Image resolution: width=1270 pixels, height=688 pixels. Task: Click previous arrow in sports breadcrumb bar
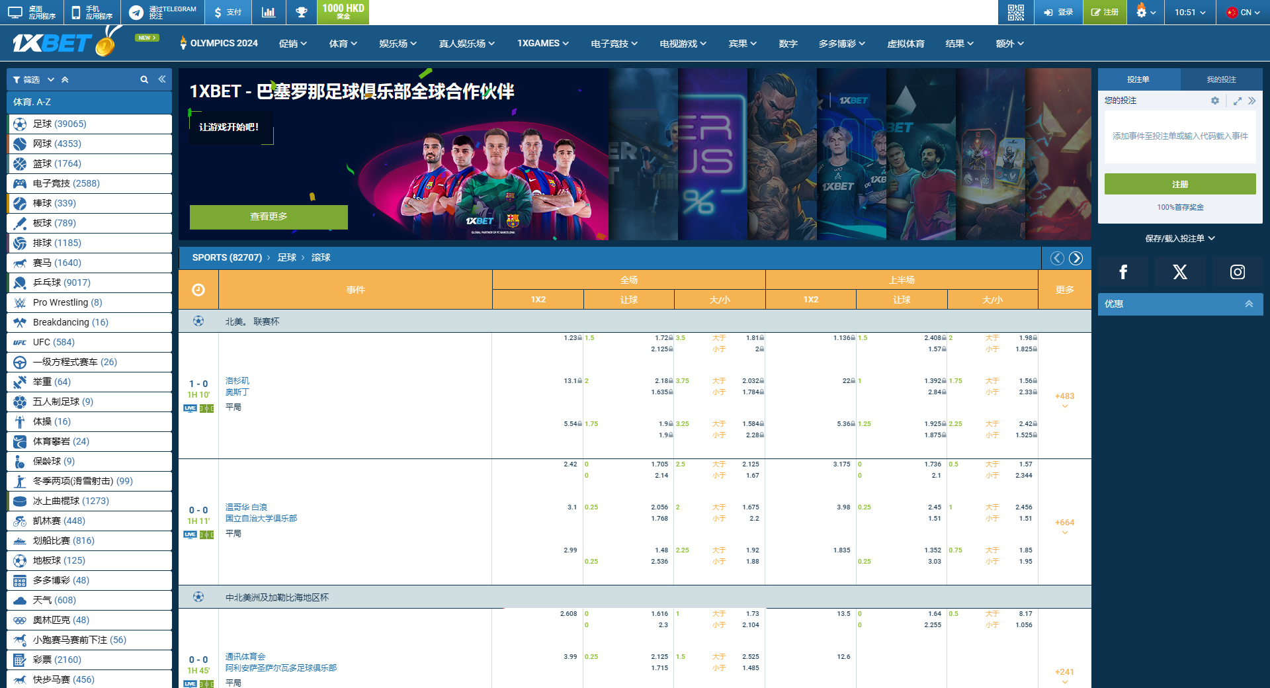pos(1057,258)
